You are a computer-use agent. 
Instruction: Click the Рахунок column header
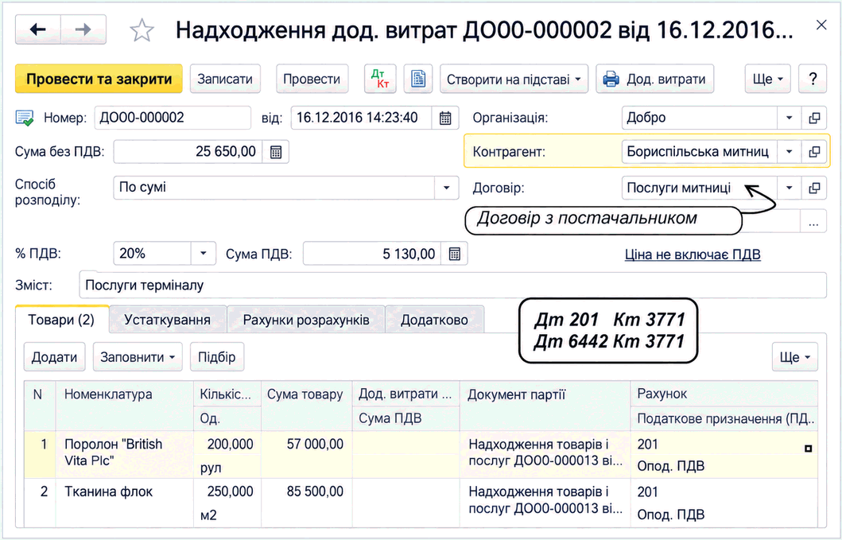tap(724, 394)
